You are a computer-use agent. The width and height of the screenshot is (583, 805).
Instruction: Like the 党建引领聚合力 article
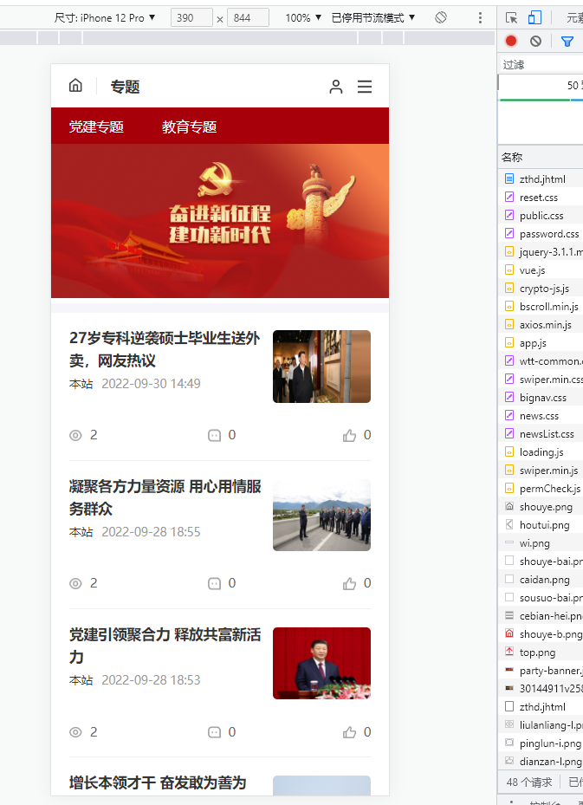click(349, 732)
